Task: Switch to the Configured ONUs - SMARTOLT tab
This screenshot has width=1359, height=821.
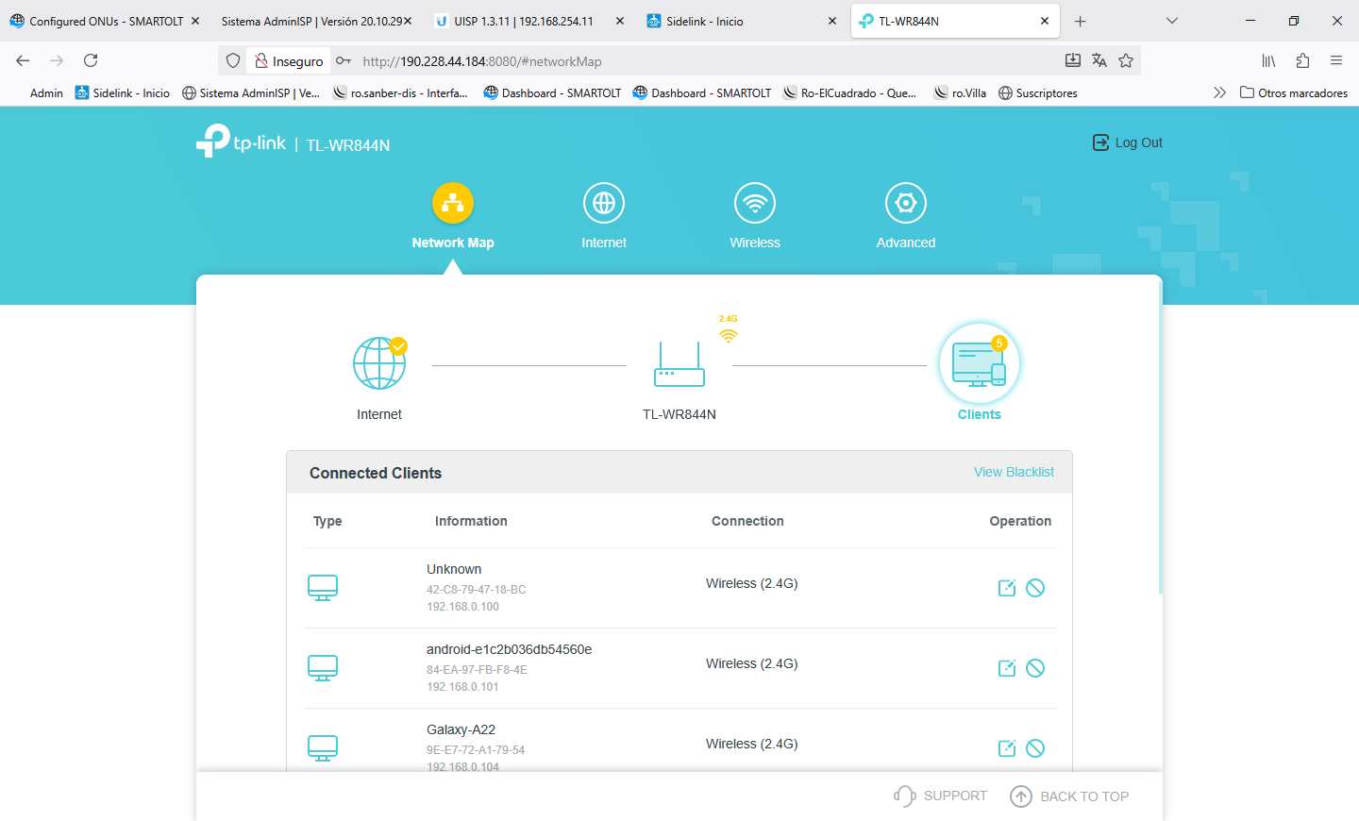Action: pyautogui.click(x=106, y=21)
